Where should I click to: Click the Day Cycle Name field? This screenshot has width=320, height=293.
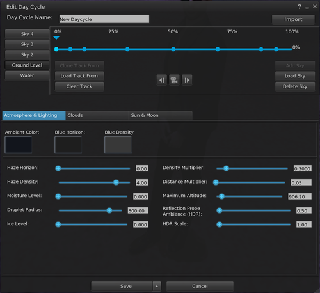[104, 19]
